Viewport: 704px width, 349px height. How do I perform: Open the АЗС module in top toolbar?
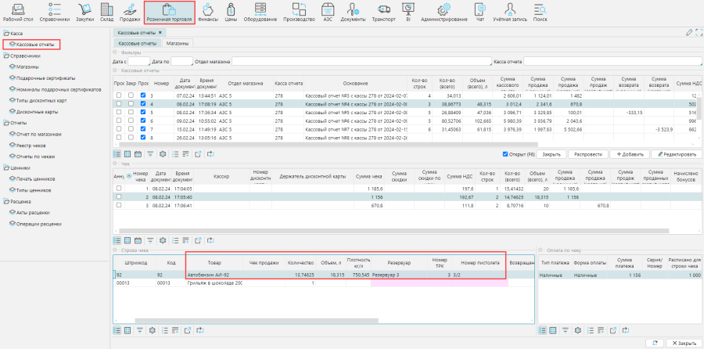(x=329, y=12)
